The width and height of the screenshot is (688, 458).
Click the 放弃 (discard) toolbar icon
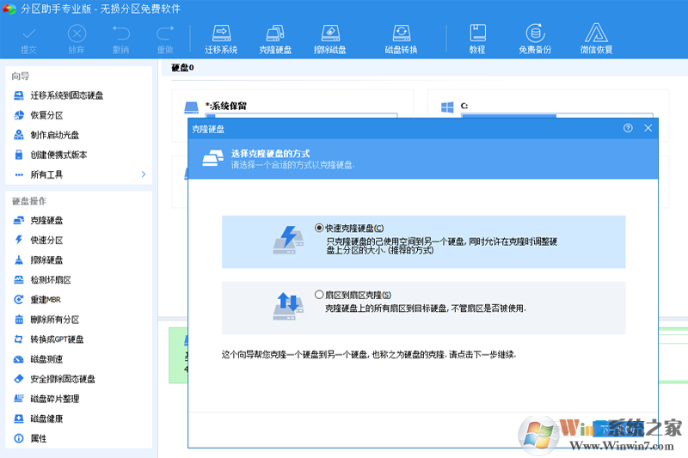(x=77, y=40)
